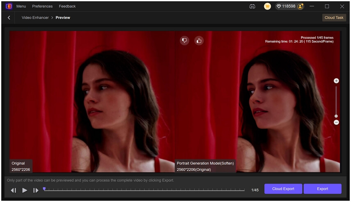Open Preferences in the top bar
351x202 pixels.
coord(42,6)
